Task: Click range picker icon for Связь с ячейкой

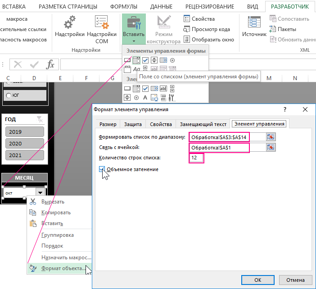Action: click(x=271, y=148)
